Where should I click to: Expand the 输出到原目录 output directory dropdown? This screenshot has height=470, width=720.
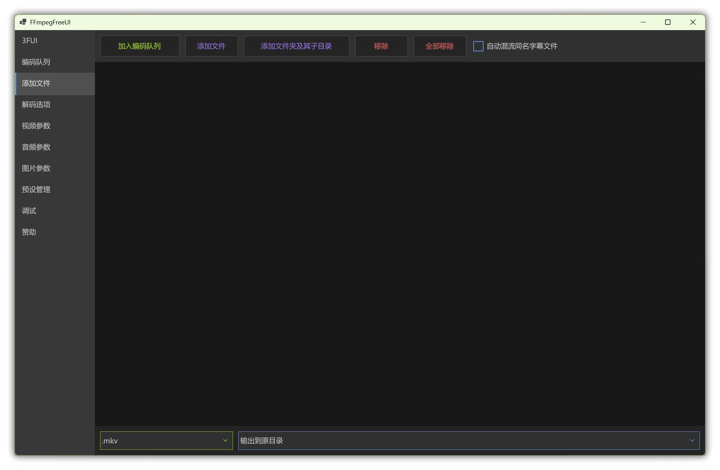click(469, 441)
